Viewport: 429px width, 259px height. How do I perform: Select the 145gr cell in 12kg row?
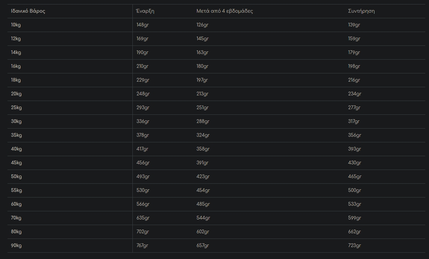pos(203,39)
